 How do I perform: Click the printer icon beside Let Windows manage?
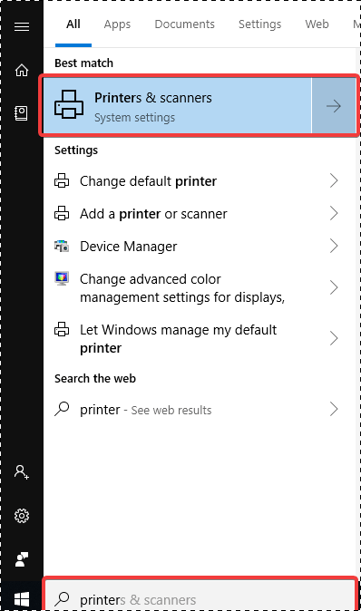[62, 329]
